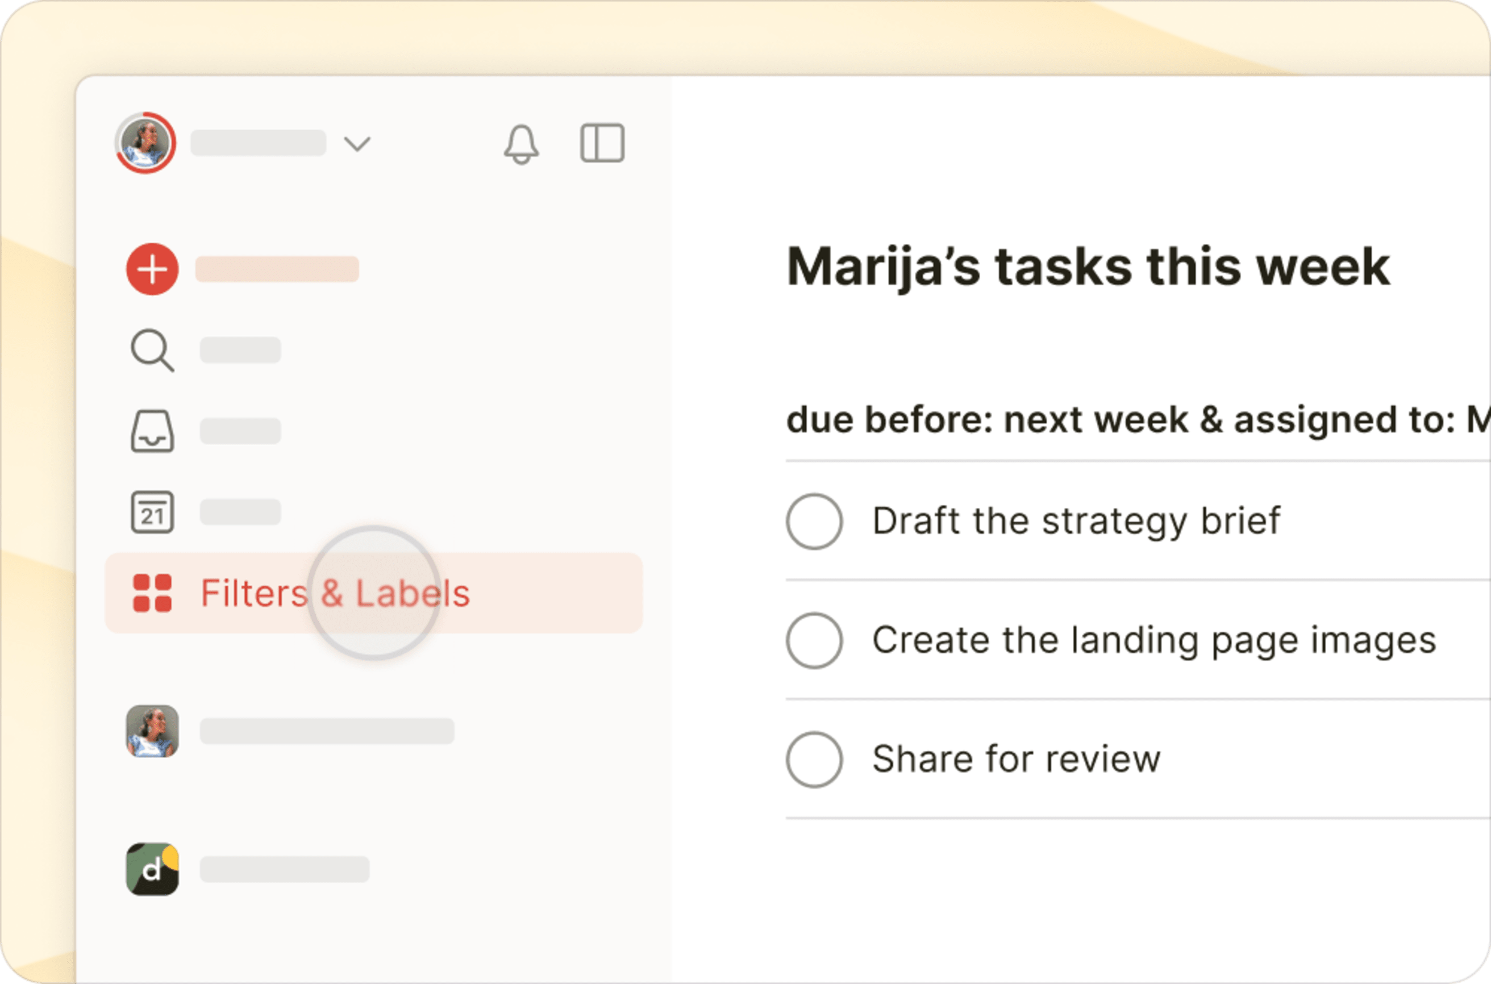Open search with the magnifier icon
1491x984 pixels.
(x=152, y=350)
